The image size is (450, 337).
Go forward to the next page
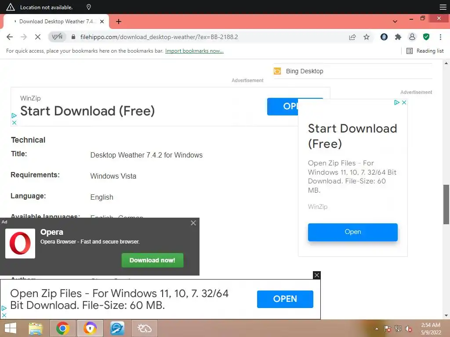(24, 37)
